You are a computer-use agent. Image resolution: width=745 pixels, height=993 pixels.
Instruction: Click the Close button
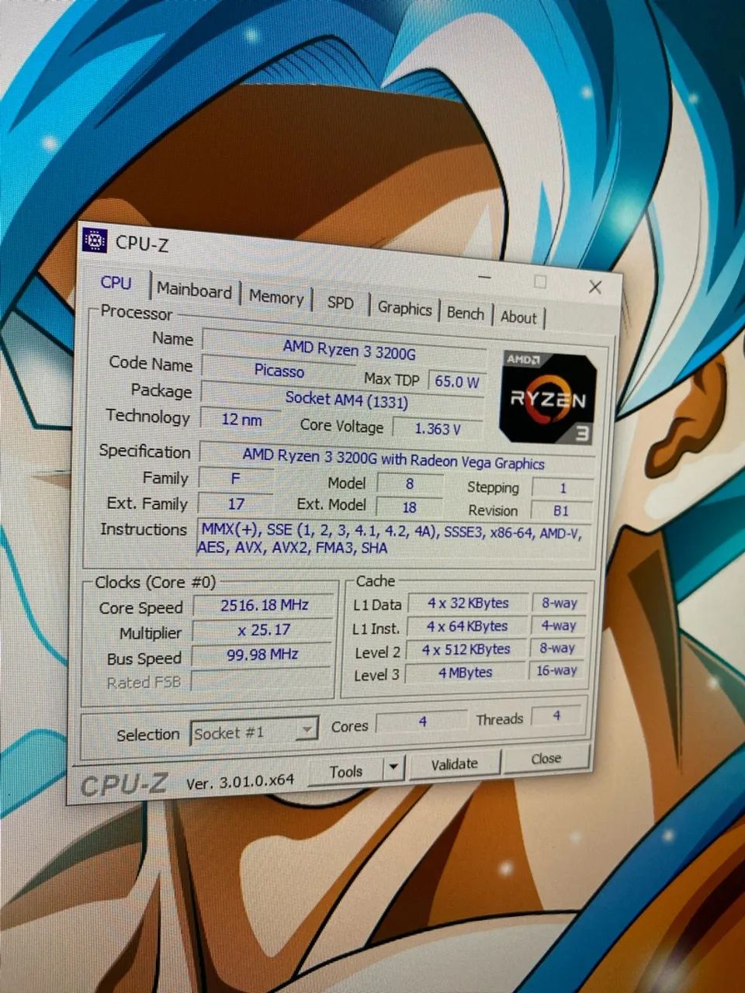(x=546, y=758)
